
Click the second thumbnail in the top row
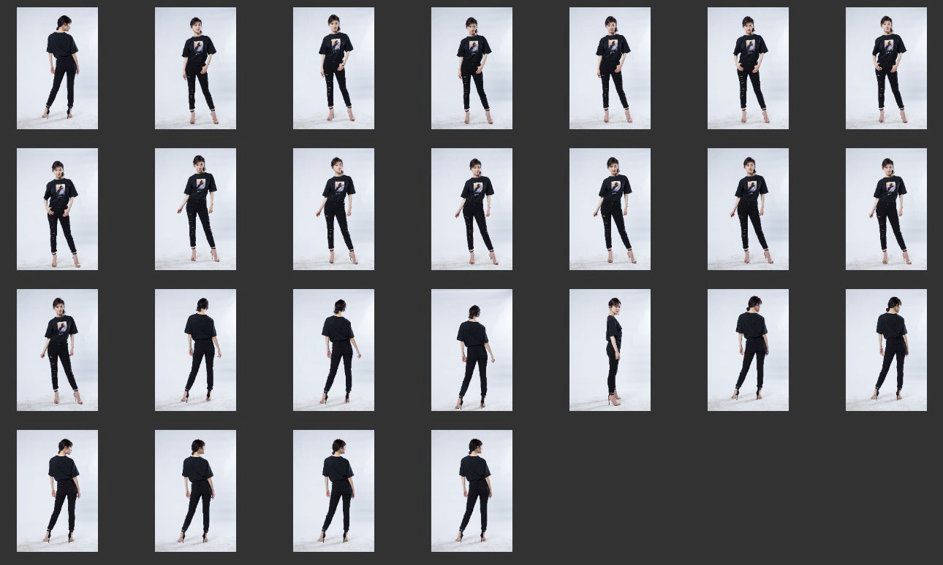pyautogui.click(x=195, y=68)
